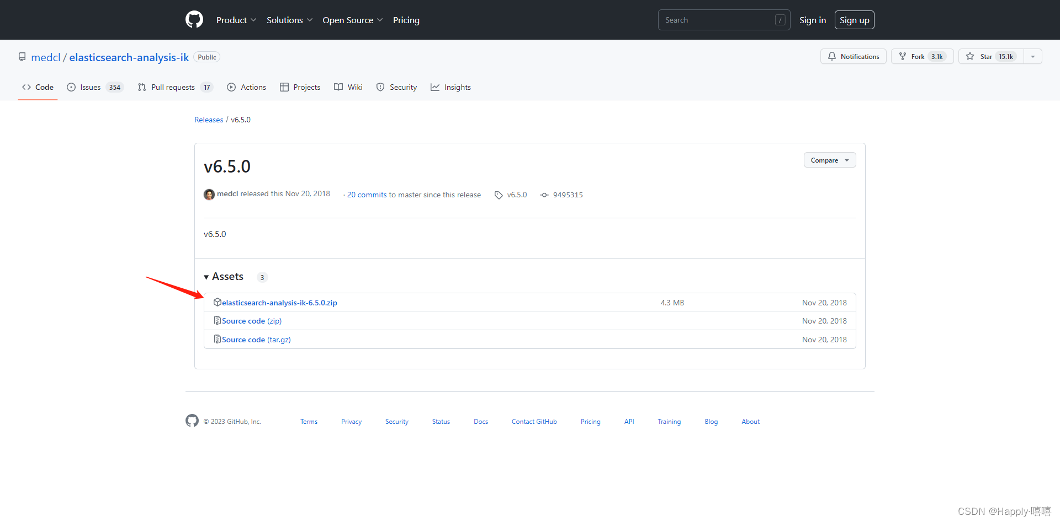This screenshot has height=522, width=1060.
Task: Star the repository
Action: tap(991, 56)
